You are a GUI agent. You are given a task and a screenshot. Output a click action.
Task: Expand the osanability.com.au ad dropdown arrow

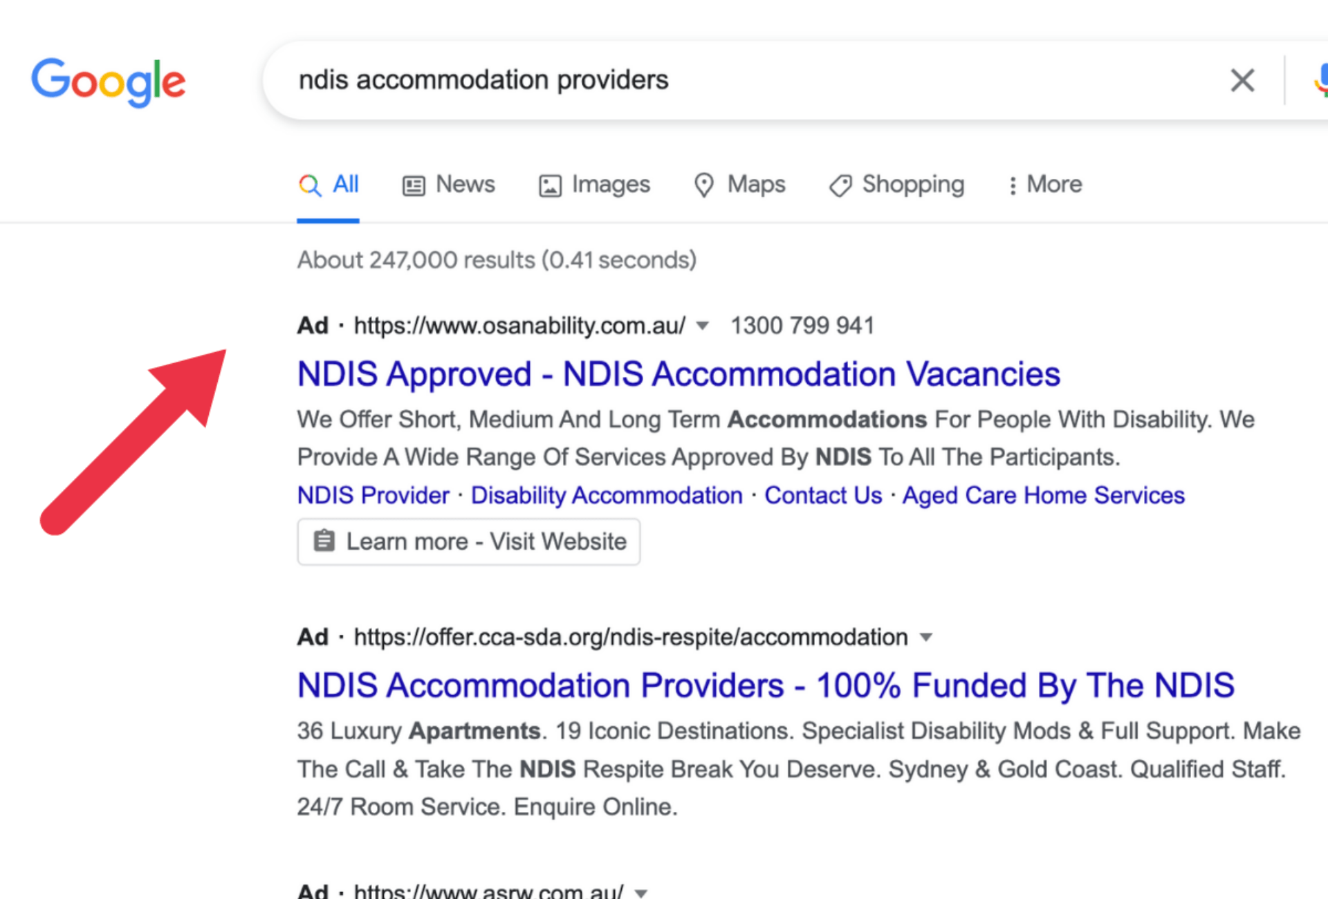tap(702, 326)
